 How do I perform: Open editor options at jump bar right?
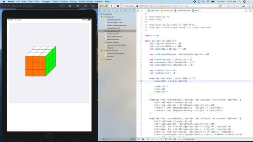click(246, 11)
